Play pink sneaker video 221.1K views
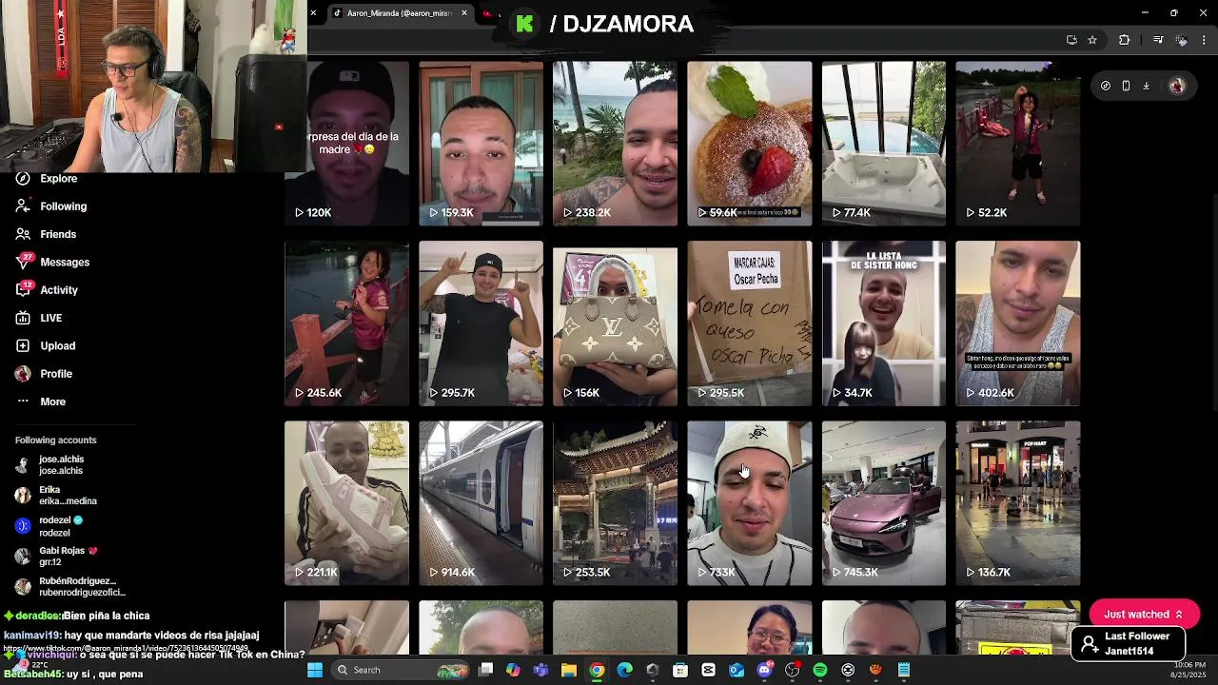This screenshot has height=685, width=1218. pyautogui.click(x=346, y=503)
